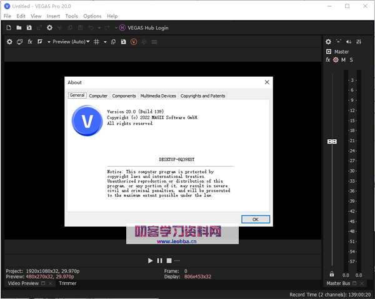375x299 pixels.
Task: Open the Preview (Auto) quality dropdown
Action: tap(71, 42)
